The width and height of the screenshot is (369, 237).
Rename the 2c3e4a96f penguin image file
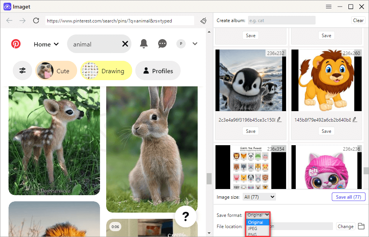click(279, 119)
